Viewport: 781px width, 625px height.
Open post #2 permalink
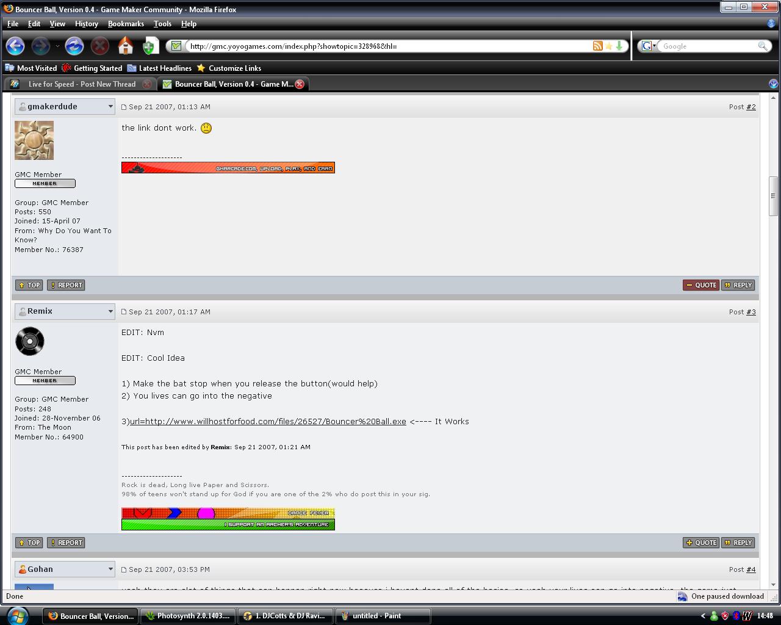coord(750,107)
